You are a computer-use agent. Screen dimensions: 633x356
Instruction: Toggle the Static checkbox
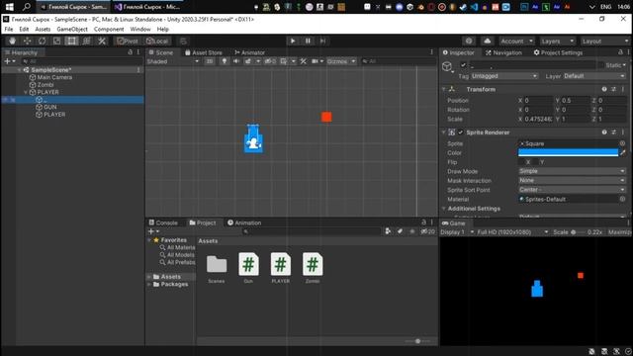coord(601,65)
